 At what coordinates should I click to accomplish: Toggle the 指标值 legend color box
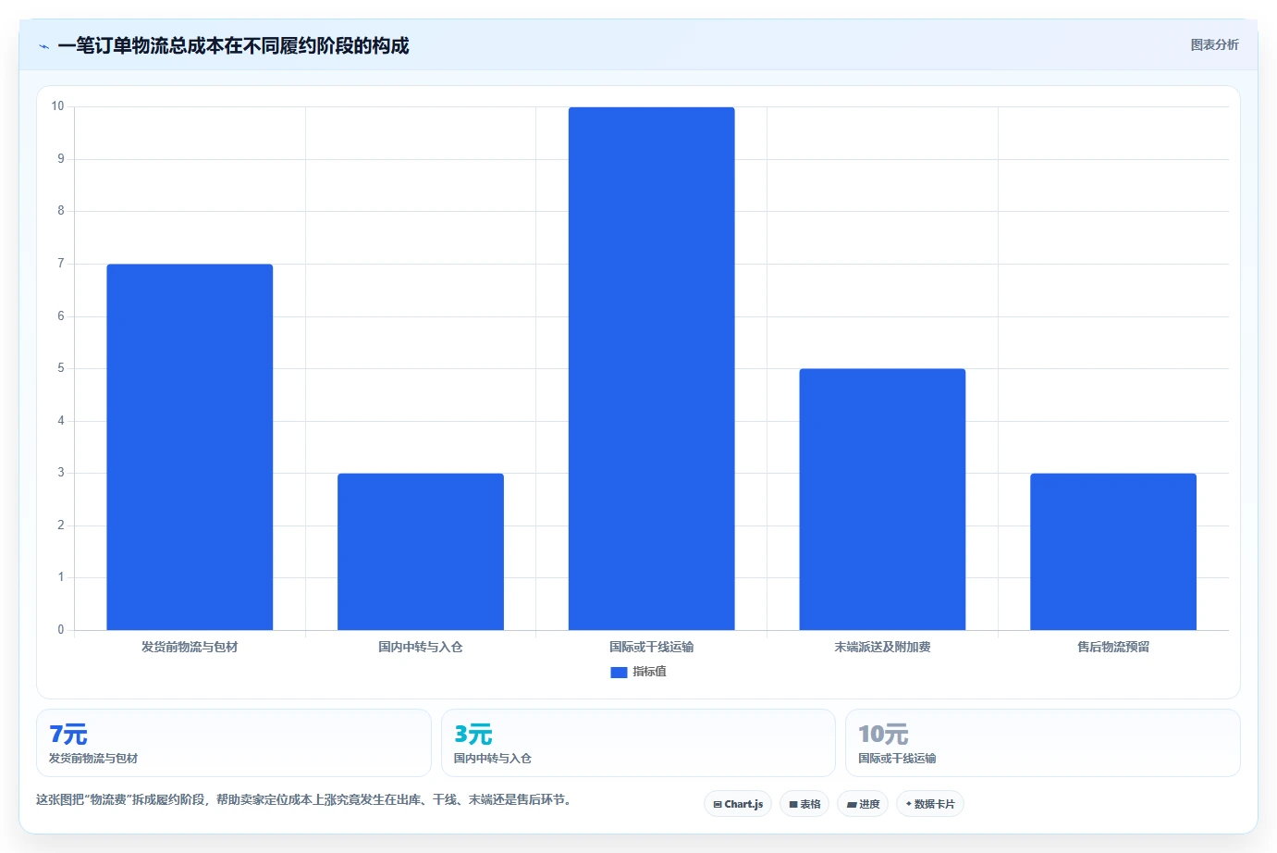point(619,673)
